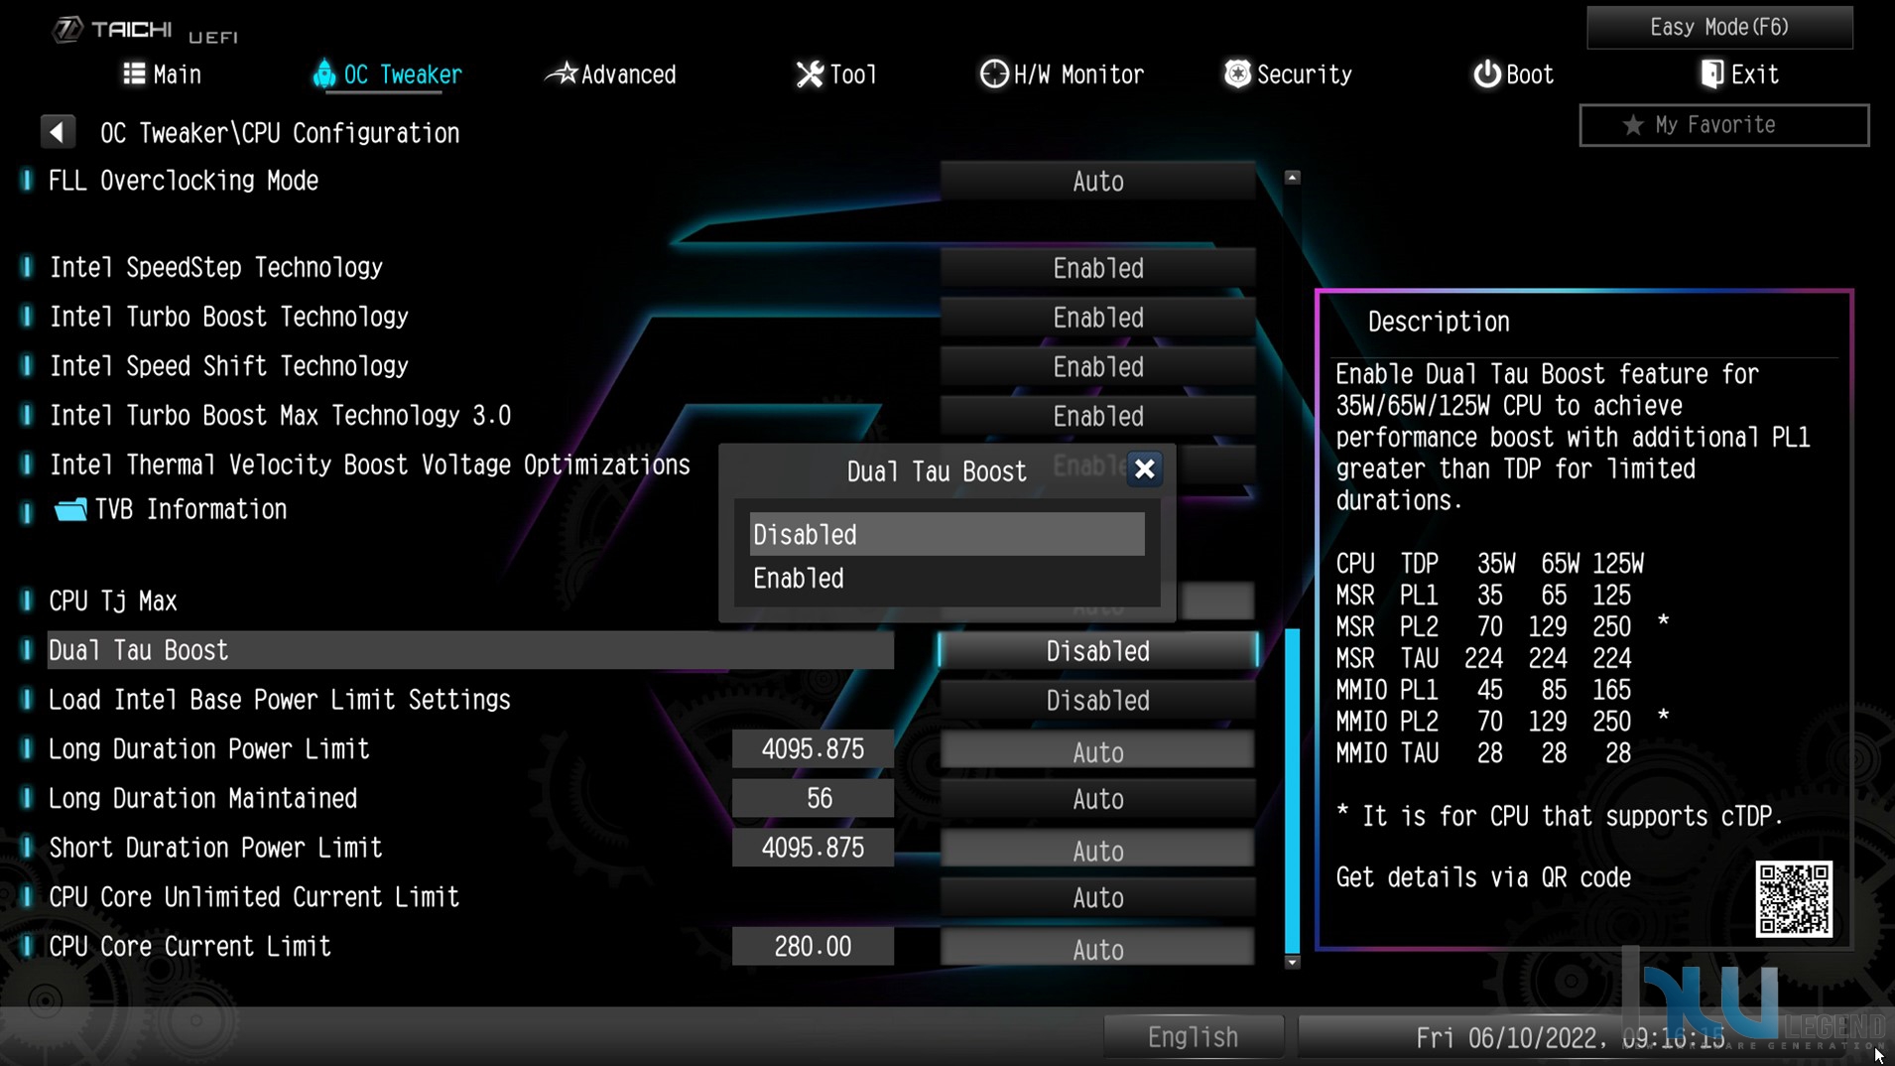This screenshot has width=1895, height=1066.
Task: Click the scrollbar up arrow
Action: tap(1292, 178)
